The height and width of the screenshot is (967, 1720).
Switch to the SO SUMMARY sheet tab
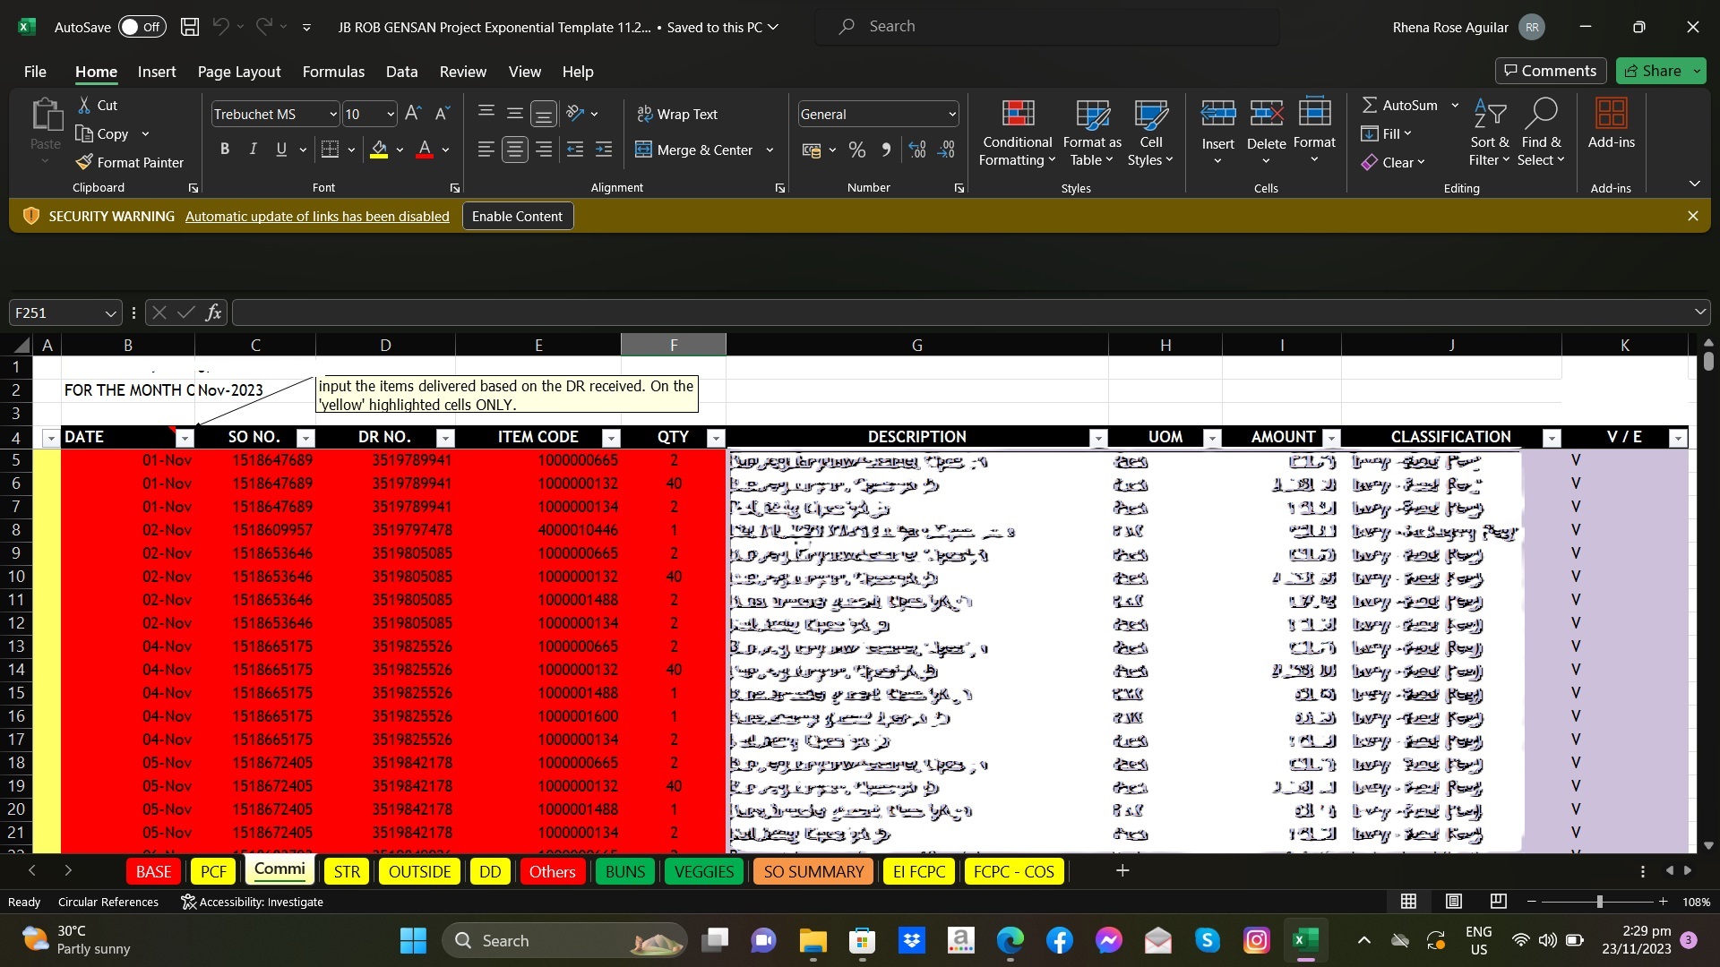tap(813, 871)
